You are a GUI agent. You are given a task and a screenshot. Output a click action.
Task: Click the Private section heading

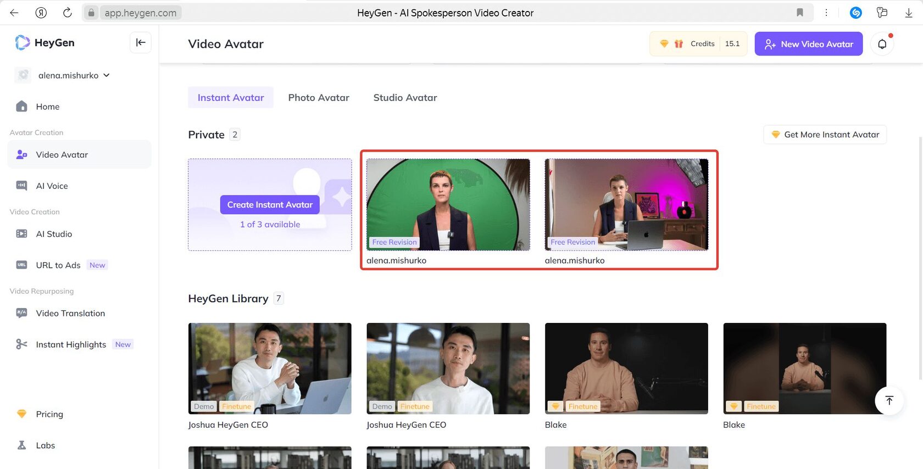coord(207,135)
